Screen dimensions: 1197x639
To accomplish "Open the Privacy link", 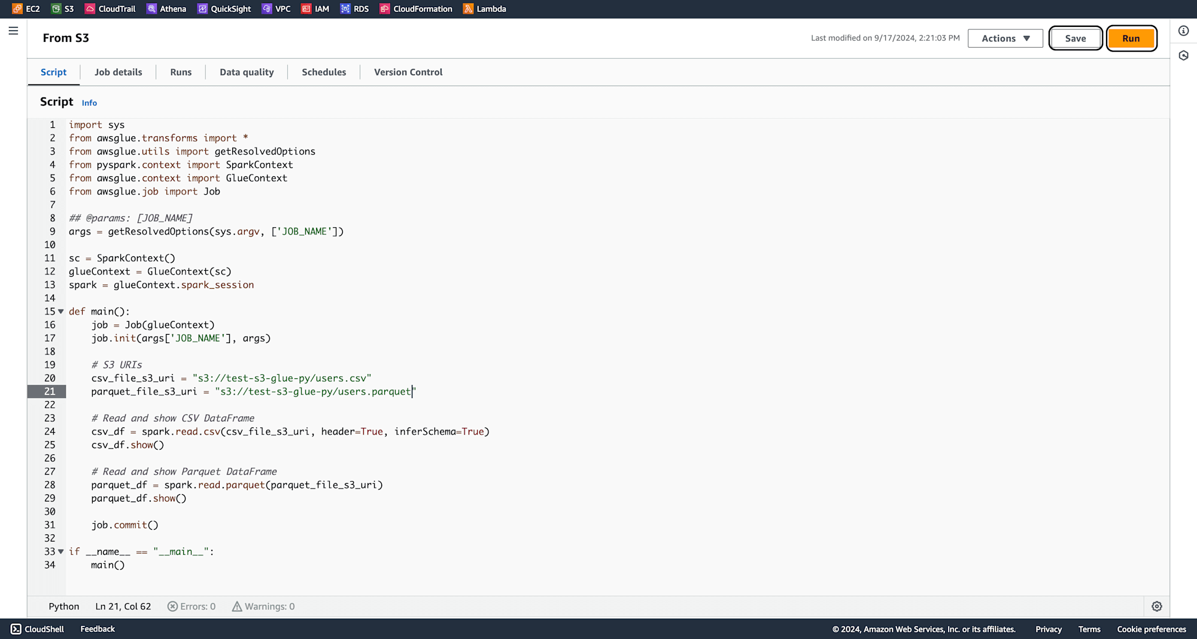I will pos(1049,629).
